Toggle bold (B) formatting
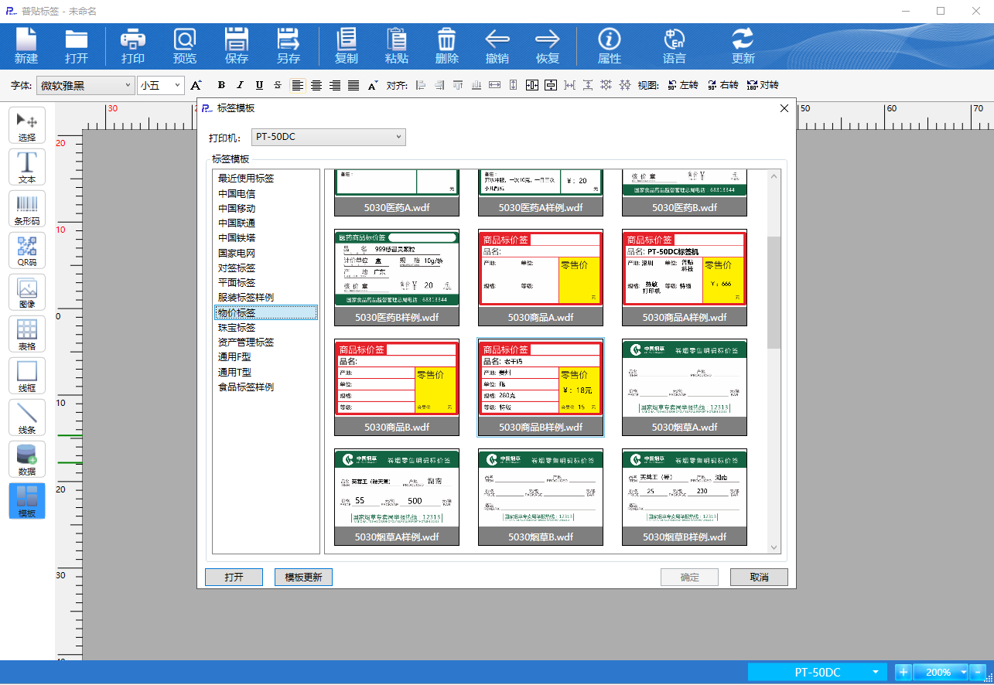This screenshot has height=685, width=994. [x=221, y=85]
